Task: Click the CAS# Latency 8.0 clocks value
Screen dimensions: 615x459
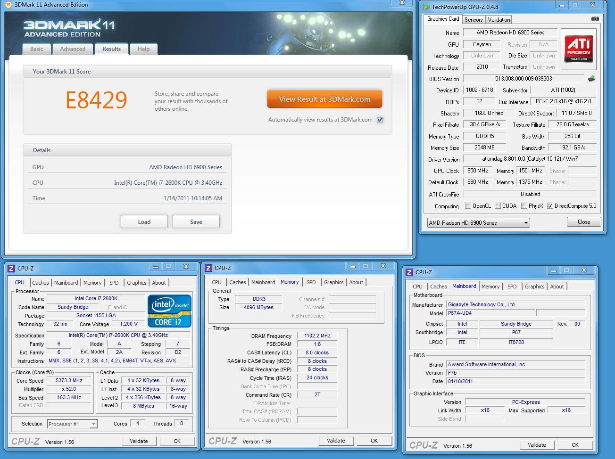Action: tap(317, 352)
